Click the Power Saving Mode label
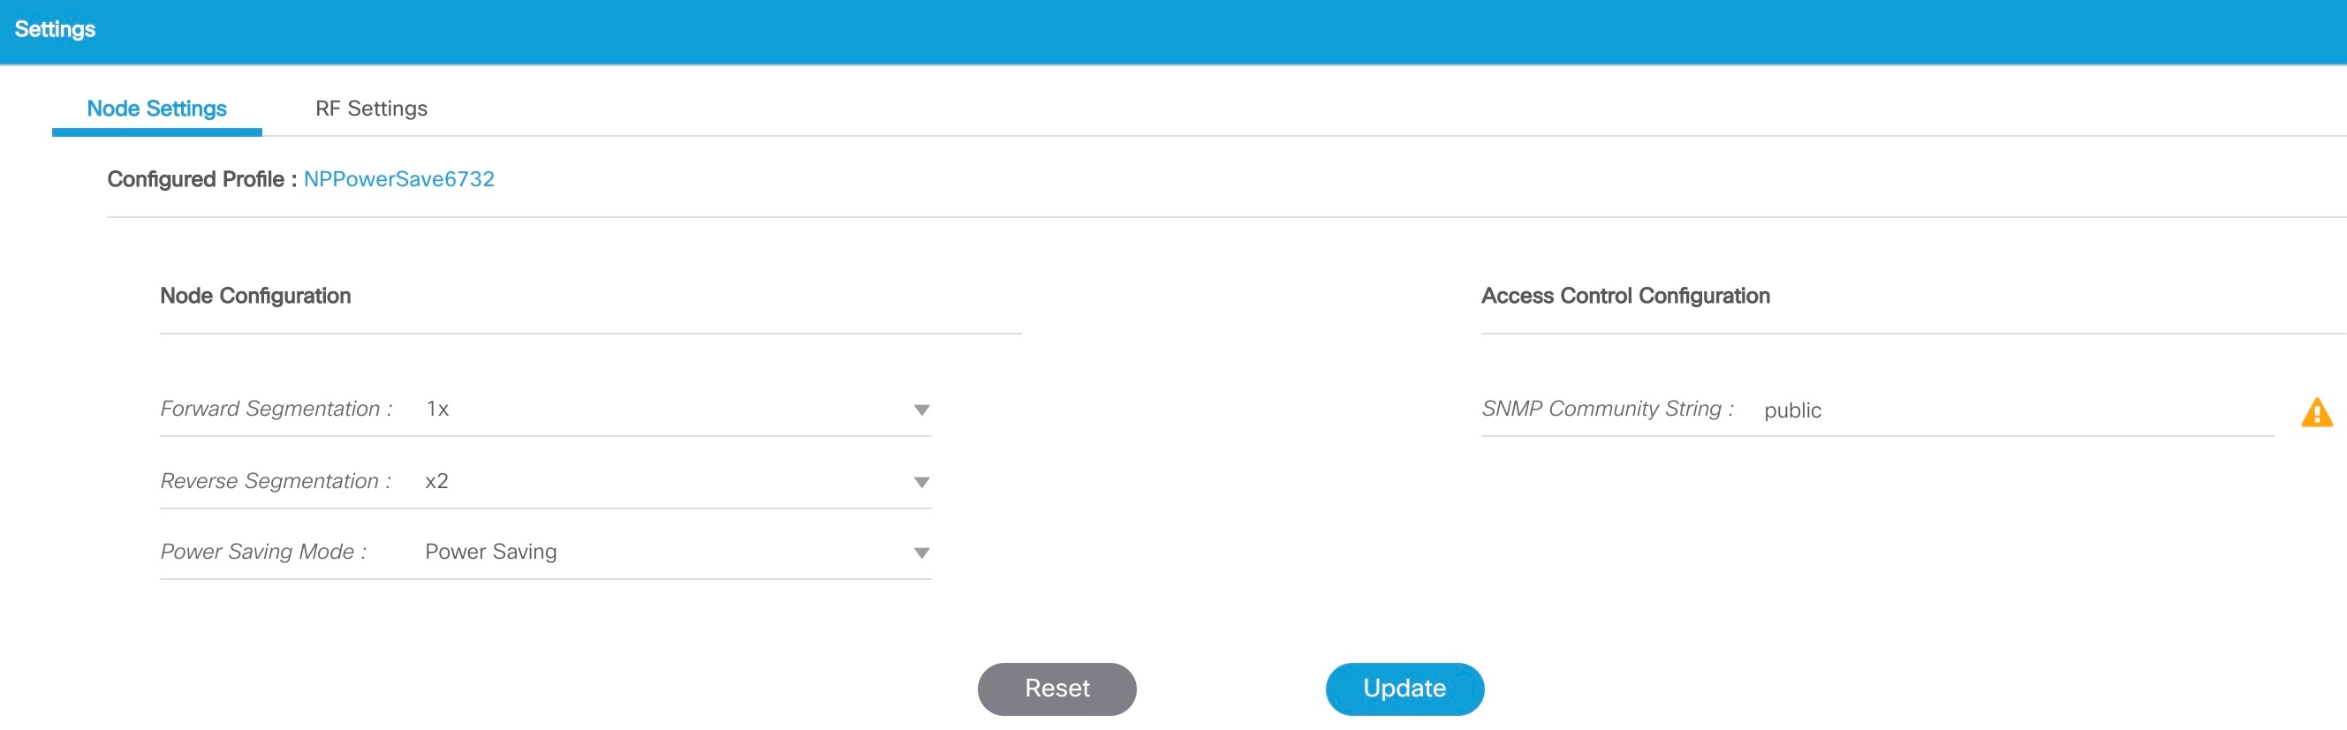 [263, 552]
